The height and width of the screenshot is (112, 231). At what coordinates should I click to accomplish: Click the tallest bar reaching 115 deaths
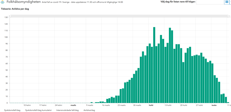pyautogui.click(x=154, y=65)
